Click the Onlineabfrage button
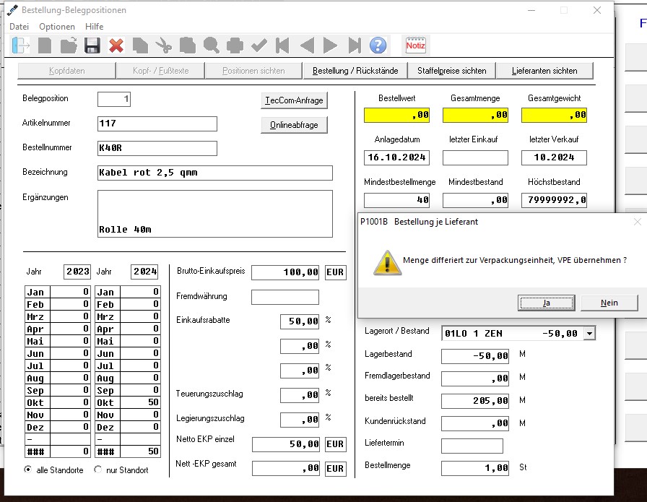The image size is (647, 502). tap(294, 125)
